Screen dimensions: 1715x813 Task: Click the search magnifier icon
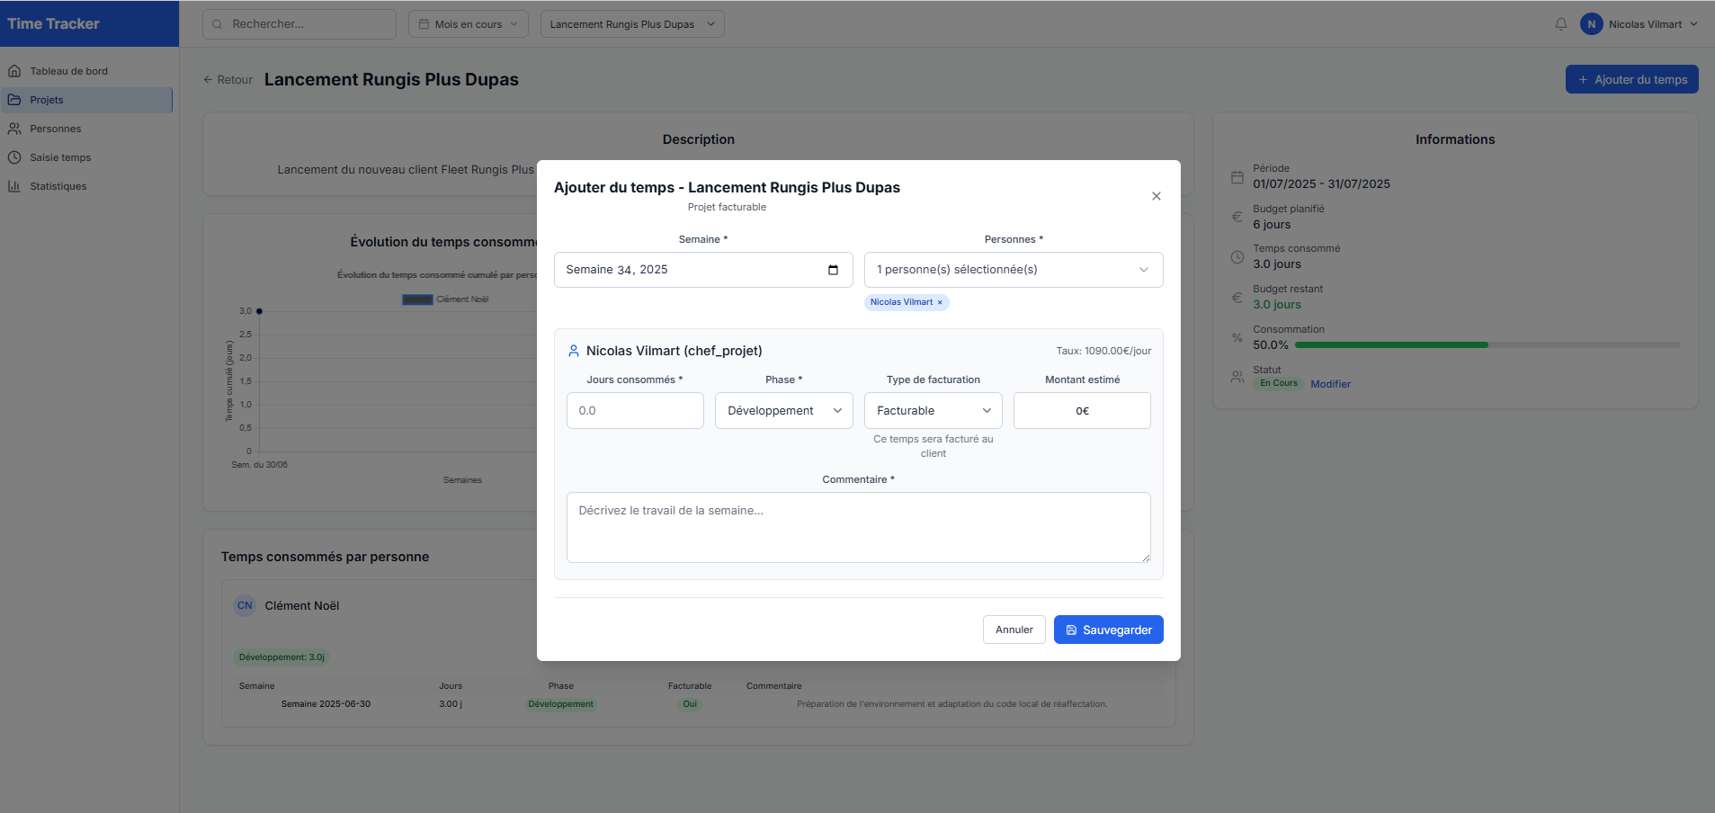pos(218,24)
